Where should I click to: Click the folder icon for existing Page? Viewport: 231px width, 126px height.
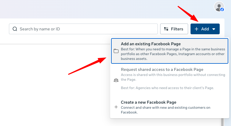pyautogui.click(x=116, y=51)
